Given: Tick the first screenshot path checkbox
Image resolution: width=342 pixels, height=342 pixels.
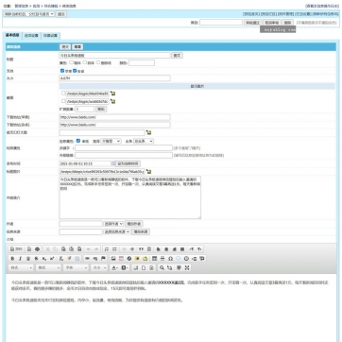Looking at the screenshot, I should 63,94.
